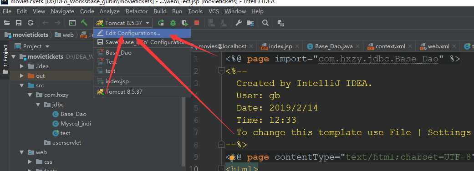Viewport: 474px width, 171px height.
Task: Switch to the index.jsp editor tab
Action: click(280, 46)
